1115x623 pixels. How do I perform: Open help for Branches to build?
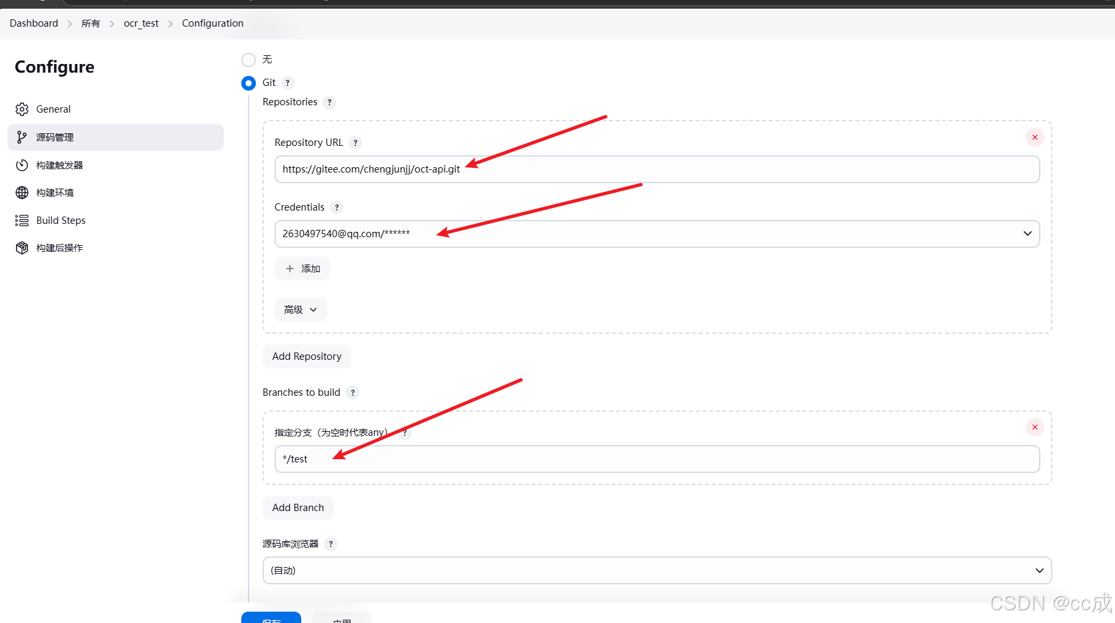(x=353, y=392)
